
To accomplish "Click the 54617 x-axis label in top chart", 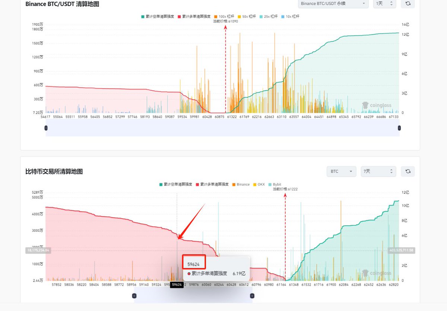I will [x=46, y=117].
